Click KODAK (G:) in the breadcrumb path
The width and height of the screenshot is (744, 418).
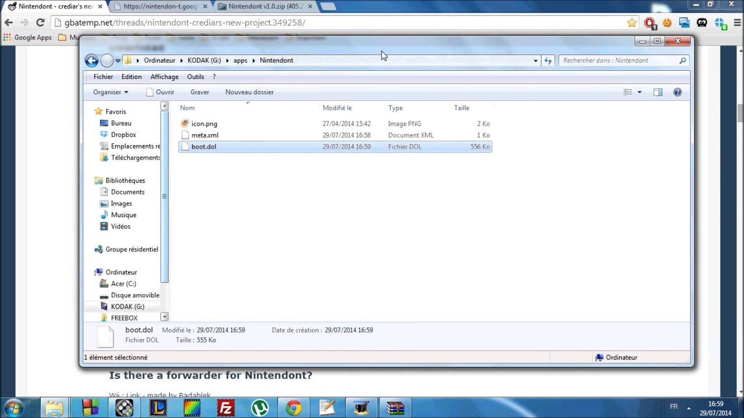(x=204, y=60)
